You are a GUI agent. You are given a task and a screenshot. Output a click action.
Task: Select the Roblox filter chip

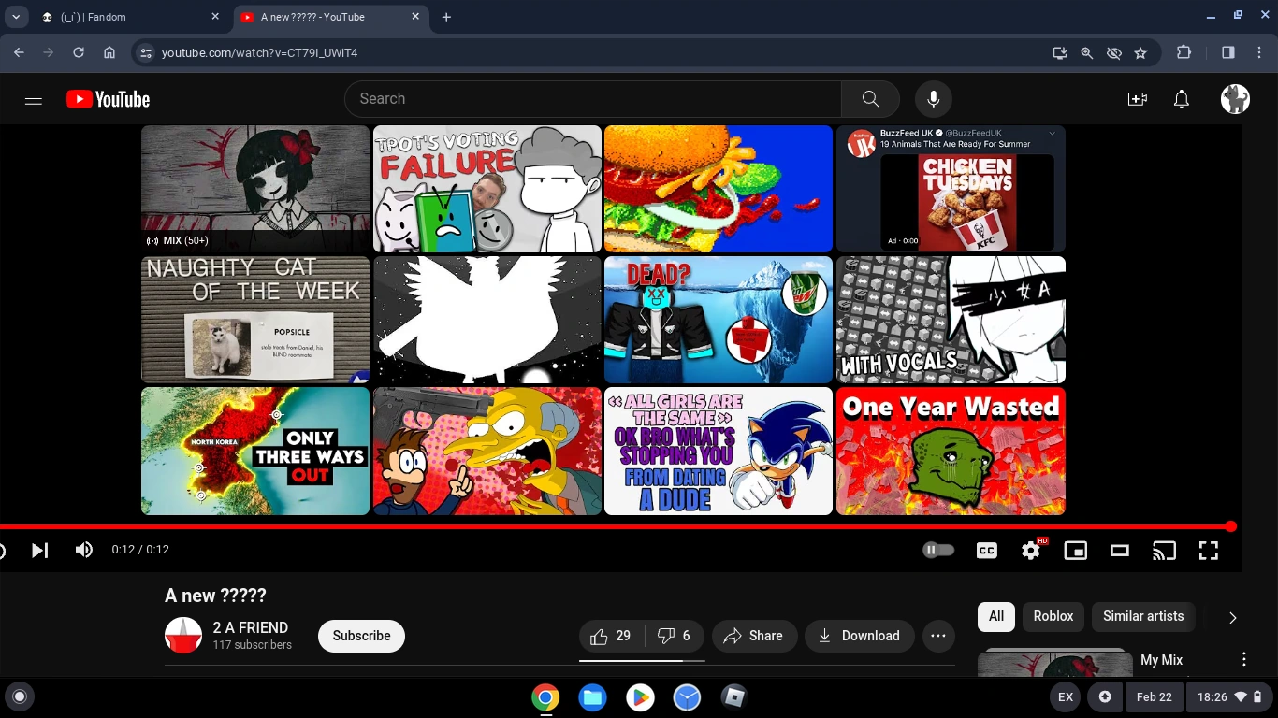[1053, 616]
